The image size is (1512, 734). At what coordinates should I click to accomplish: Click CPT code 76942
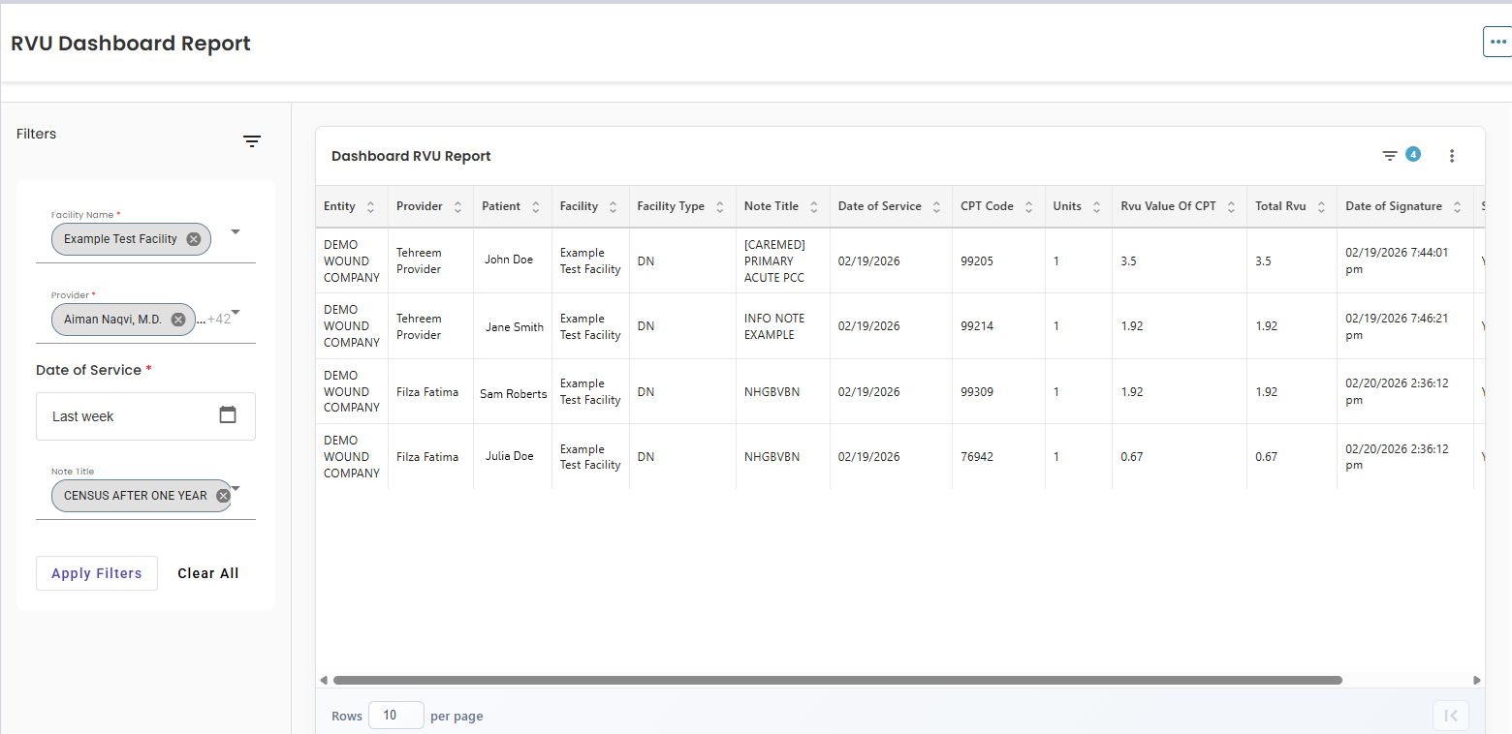pyautogui.click(x=977, y=457)
